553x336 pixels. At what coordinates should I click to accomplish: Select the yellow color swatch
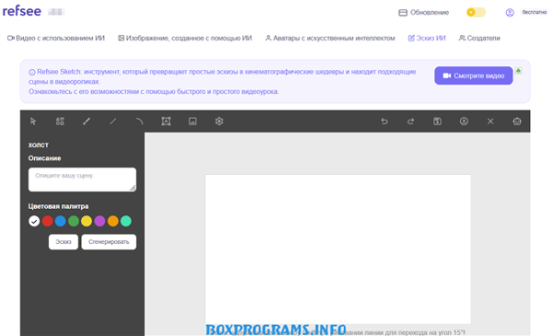pyautogui.click(x=87, y=221)
